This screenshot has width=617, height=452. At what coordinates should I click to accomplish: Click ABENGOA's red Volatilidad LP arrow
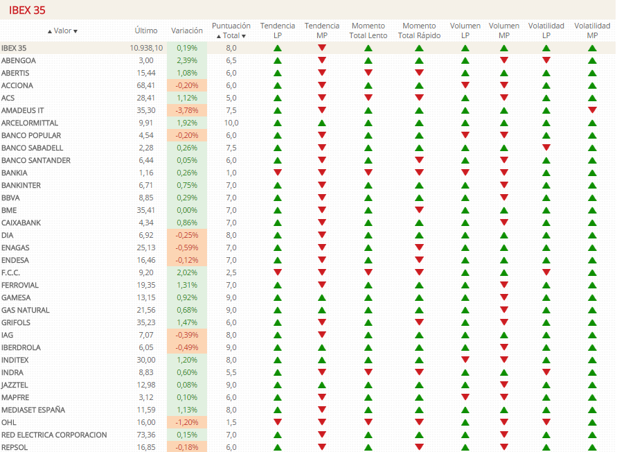546,60
